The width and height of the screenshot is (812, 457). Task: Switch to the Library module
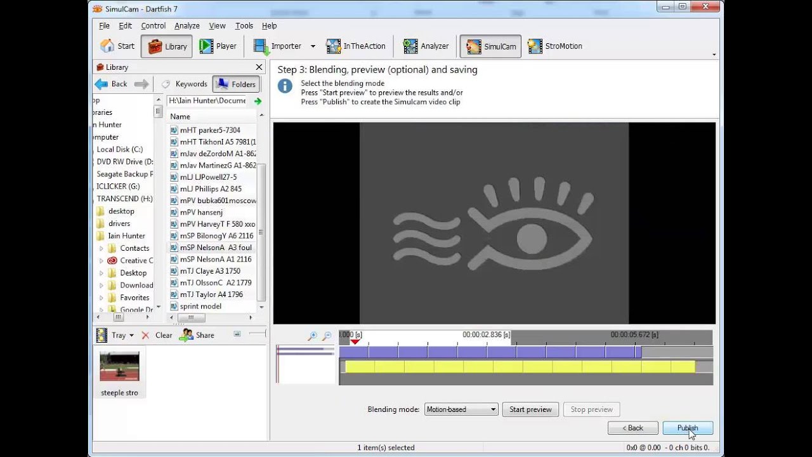point(167,46)
